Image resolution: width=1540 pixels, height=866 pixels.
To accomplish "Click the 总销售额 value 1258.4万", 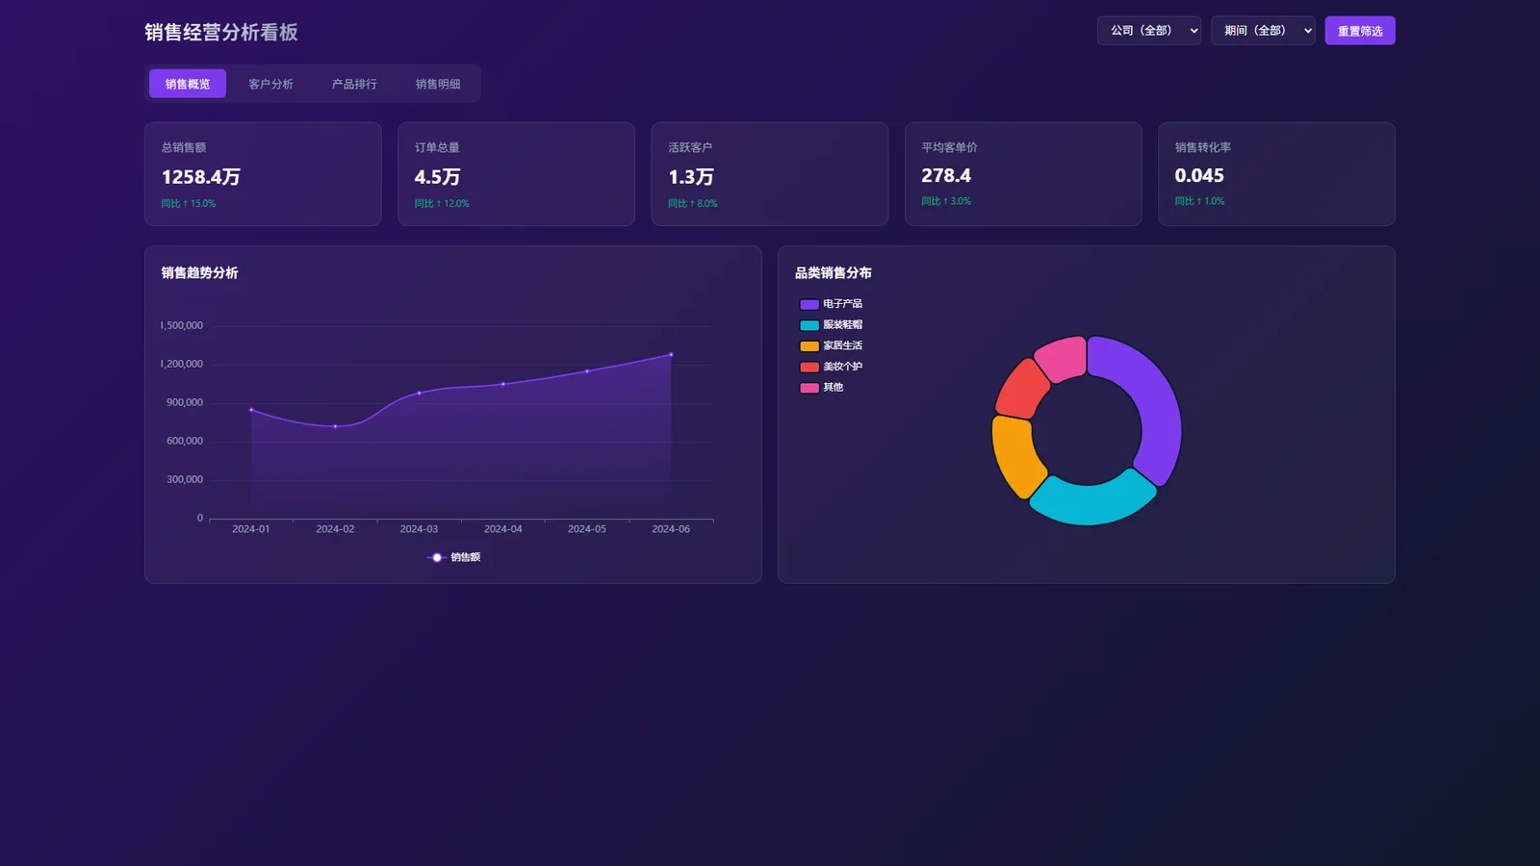I will (201, 177).
